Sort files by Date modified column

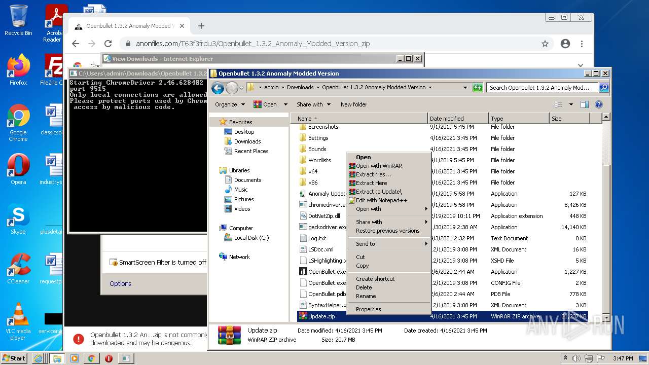[458, 119]
